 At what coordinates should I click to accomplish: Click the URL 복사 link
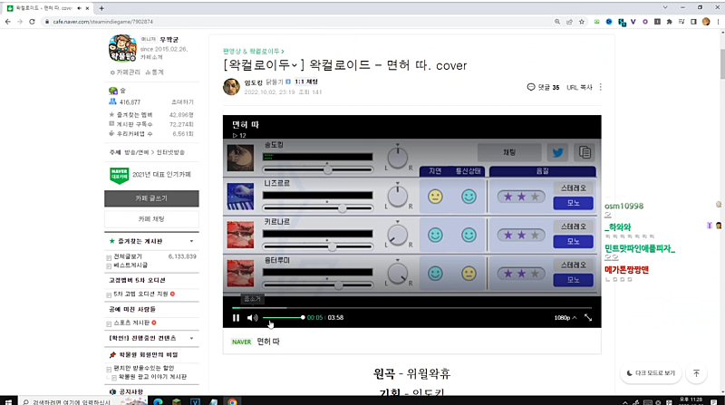pyautogui.click(x=579, y=87)
